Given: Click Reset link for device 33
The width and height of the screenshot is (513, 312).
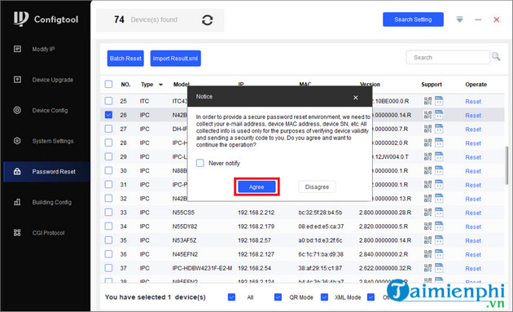Looking at the screenshot, I should point(473,213).
